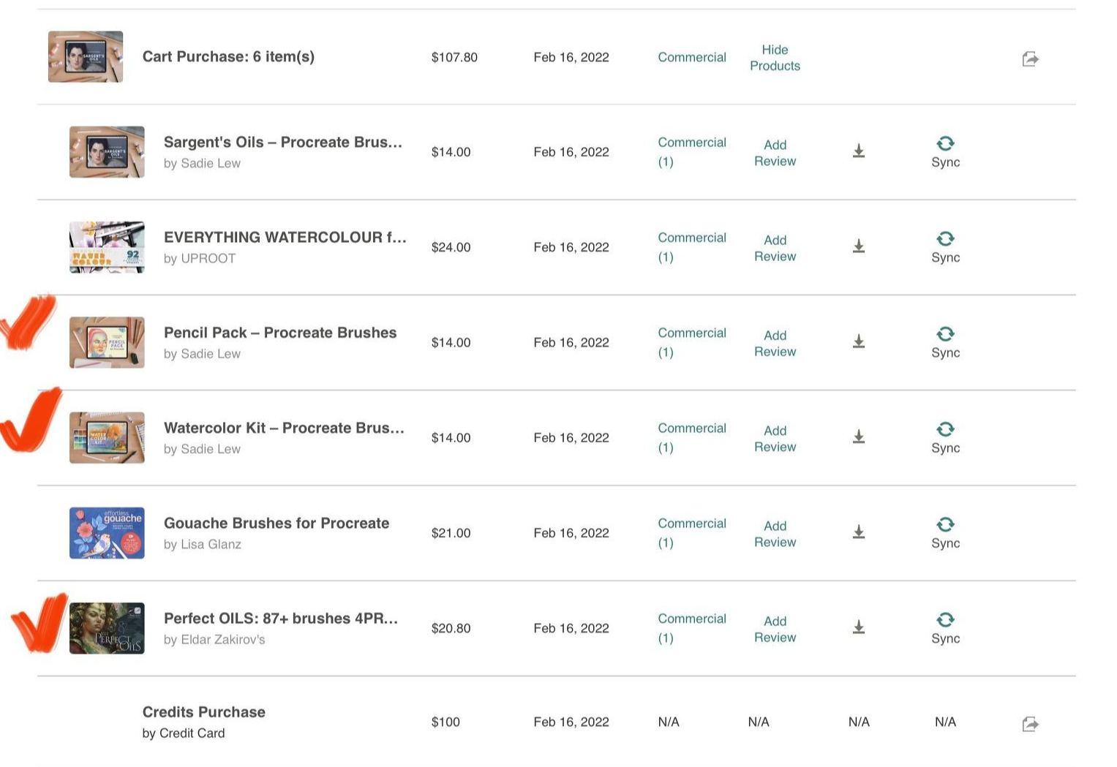Screen dimensions: 1117x767
Task: Hide Products in the cart purchase
Action: pyautogui.click(x=775, y=58)
